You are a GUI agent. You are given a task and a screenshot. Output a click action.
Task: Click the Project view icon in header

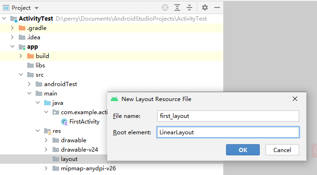tap(6, 8)
